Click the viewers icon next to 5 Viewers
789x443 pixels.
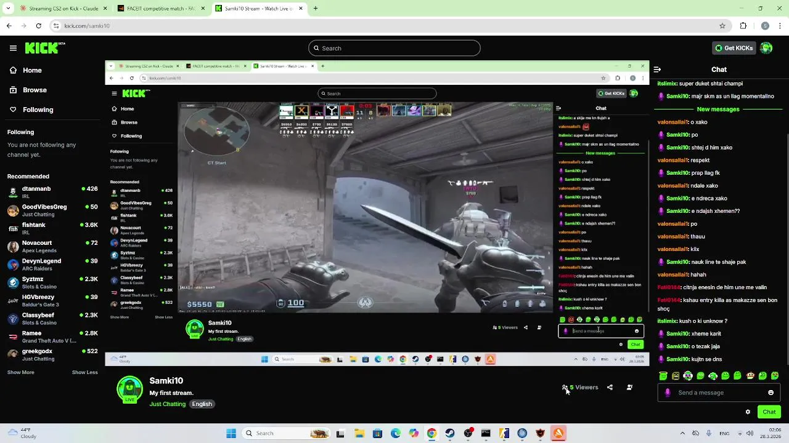pos(565,388)
